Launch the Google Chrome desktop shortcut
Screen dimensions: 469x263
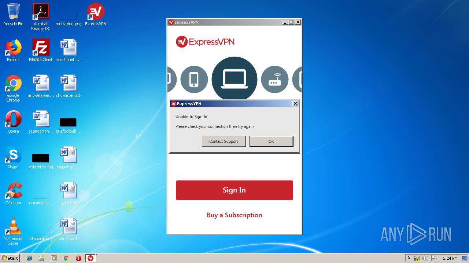(x=13, y=88)
